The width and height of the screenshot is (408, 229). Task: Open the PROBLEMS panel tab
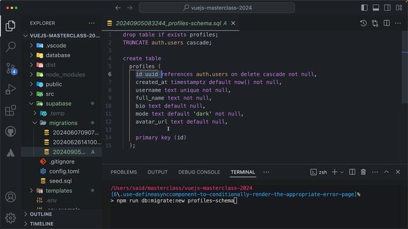pos(124,172)
